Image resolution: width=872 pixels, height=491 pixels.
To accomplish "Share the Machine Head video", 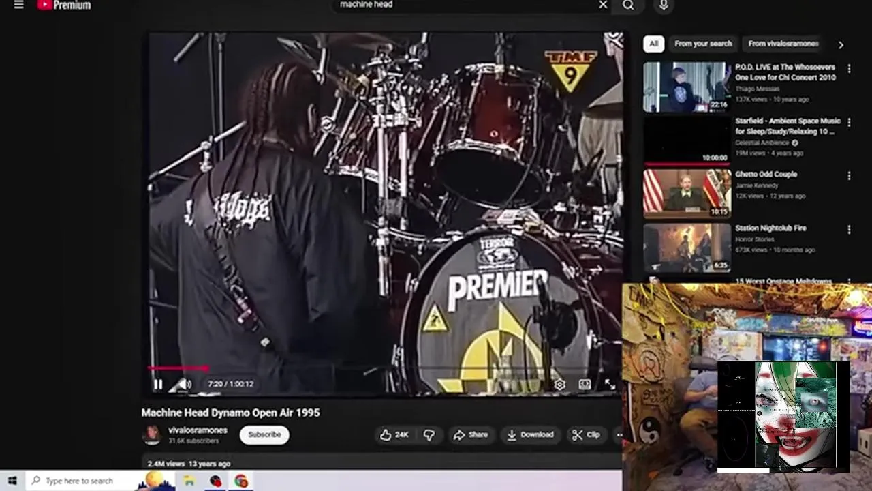I will pos(471,435).
